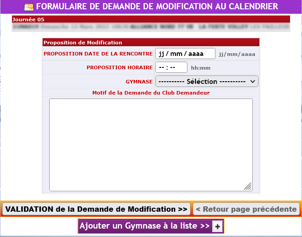The width and height of the screenshot is (302, 237).
Task: Click the hours segment of the time field
Action: point(162,67)
